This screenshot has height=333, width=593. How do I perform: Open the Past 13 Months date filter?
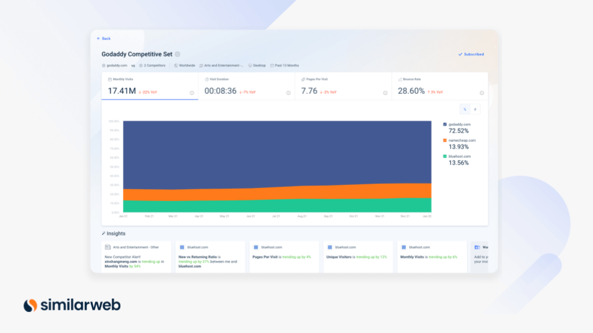(x=284, y=65)
